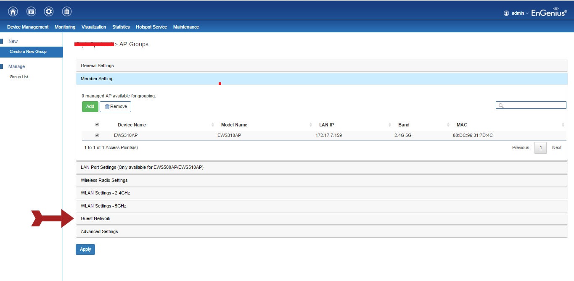Sort the MAC column using its arrows
574x281 pixels.
[563, 125]
